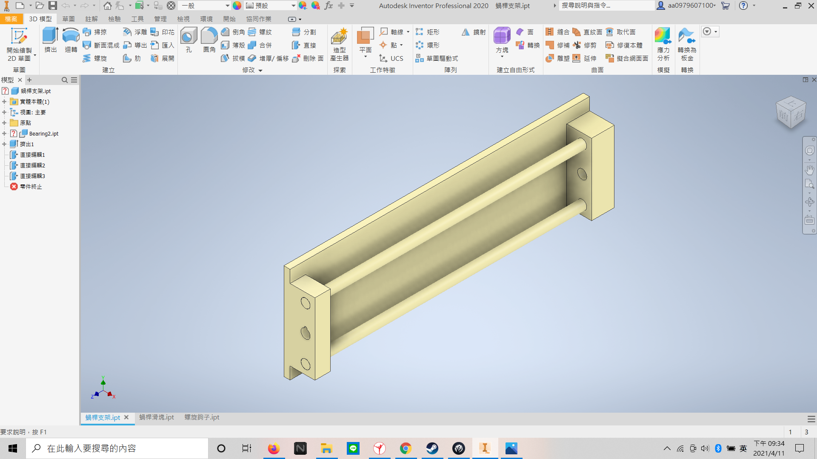The height and width of the screenshot is (459, 817).
Task: Start a new 2D sketch
Action: point(19,44)
